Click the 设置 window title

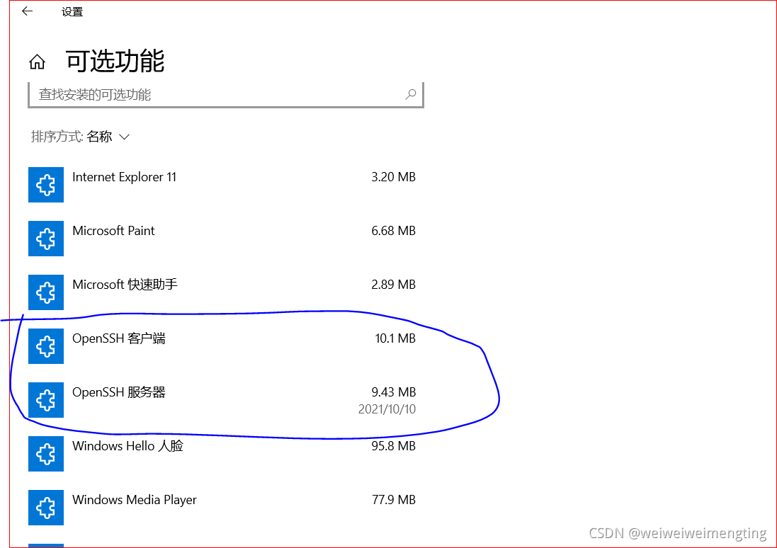click(x=72, y=12)
